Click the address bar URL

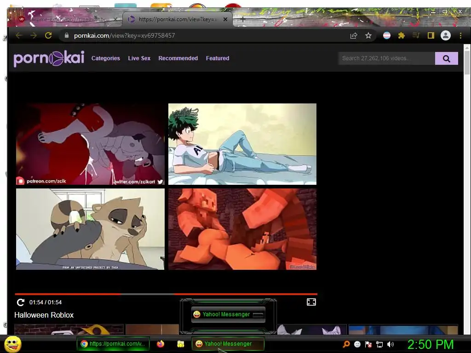[124, 35]
